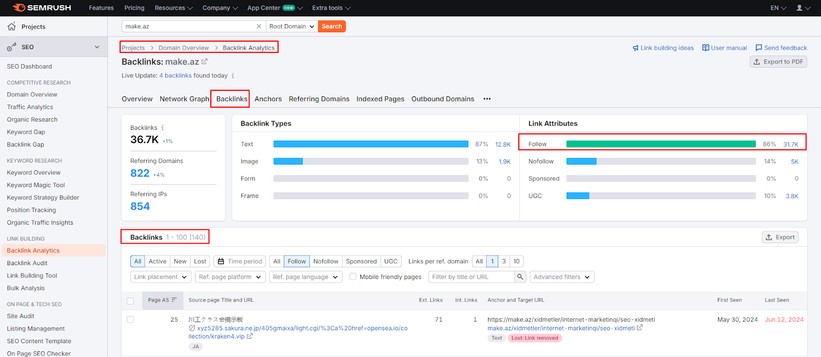
Task: Open the three-dots more tabs menu
Action: click(487, 99)
